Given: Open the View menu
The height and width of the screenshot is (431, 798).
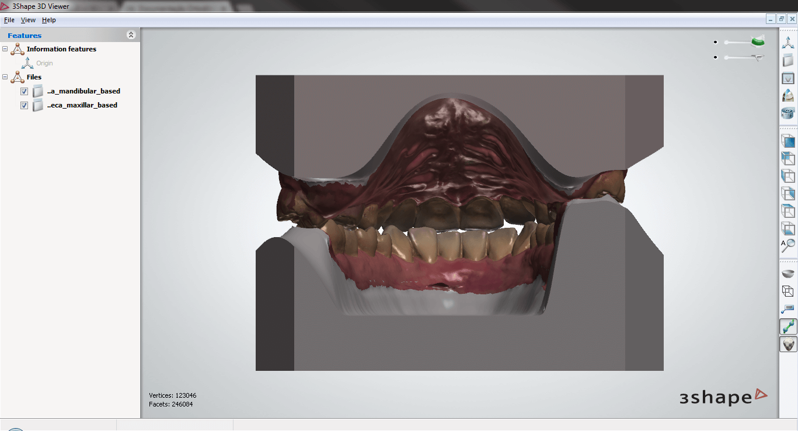Looking at the screenshot, I should click(x=28, y=20).
